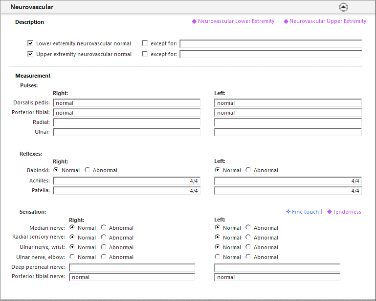
Task: Click the left Ulnar pulse field
Action: [288, 132]
